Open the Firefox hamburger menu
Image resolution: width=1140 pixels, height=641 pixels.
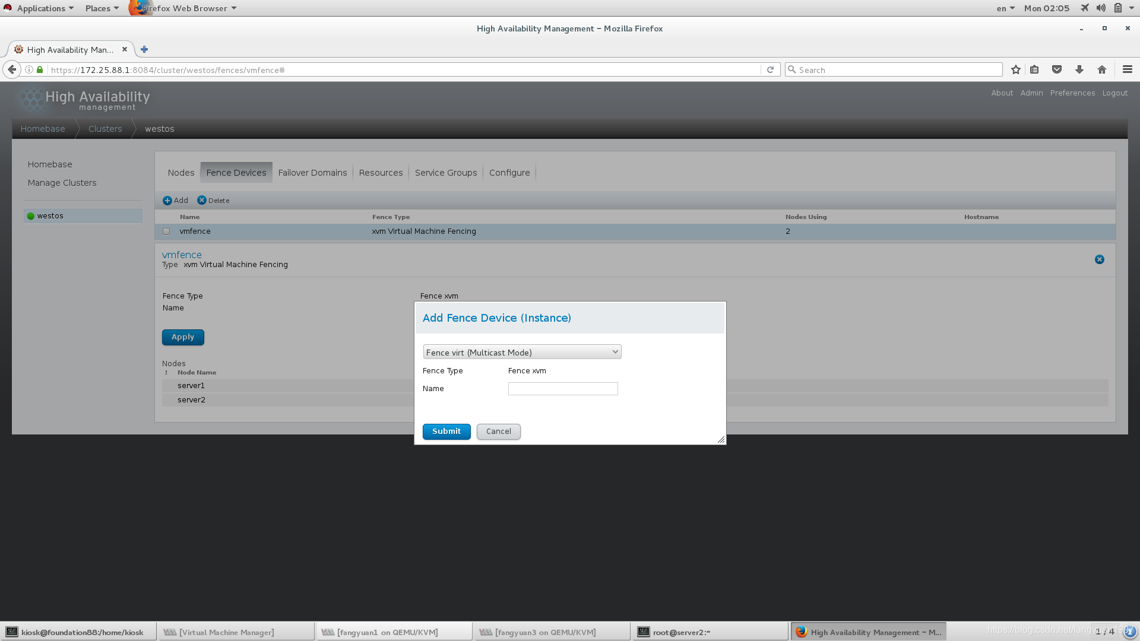pos(1127,69)
